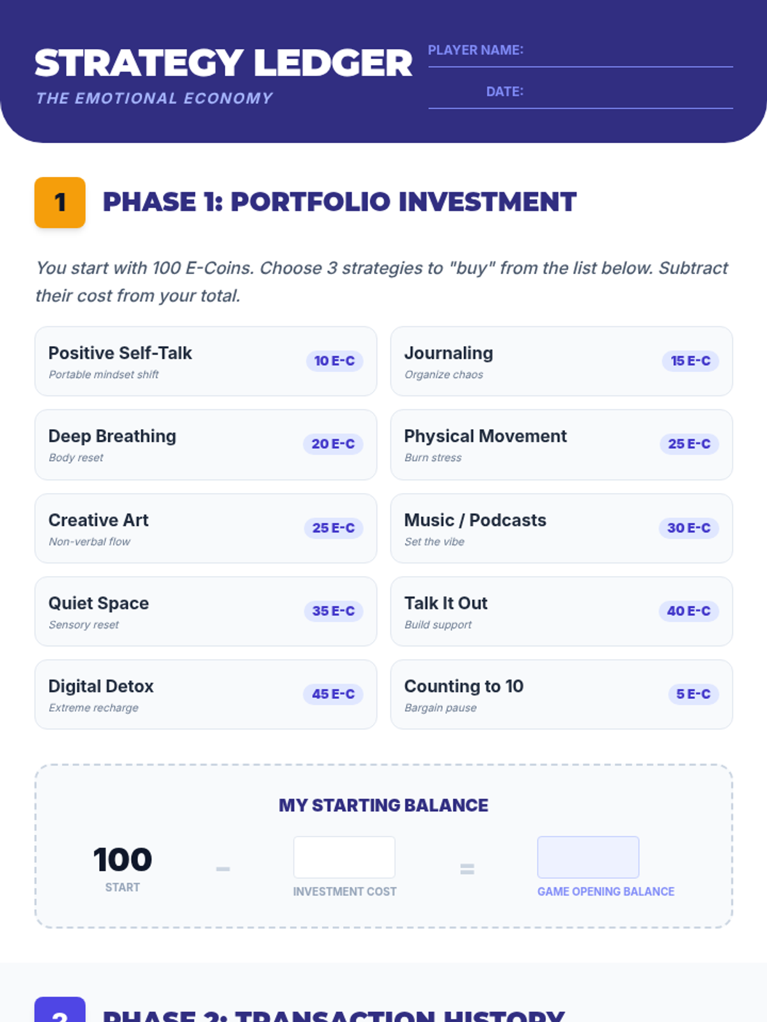Choose the Counting to 10 card
Image resolution: width=767 pixels, height=1022 pixels.
[561, 694]
